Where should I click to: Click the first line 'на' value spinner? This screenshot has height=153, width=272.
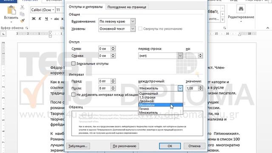200,56
